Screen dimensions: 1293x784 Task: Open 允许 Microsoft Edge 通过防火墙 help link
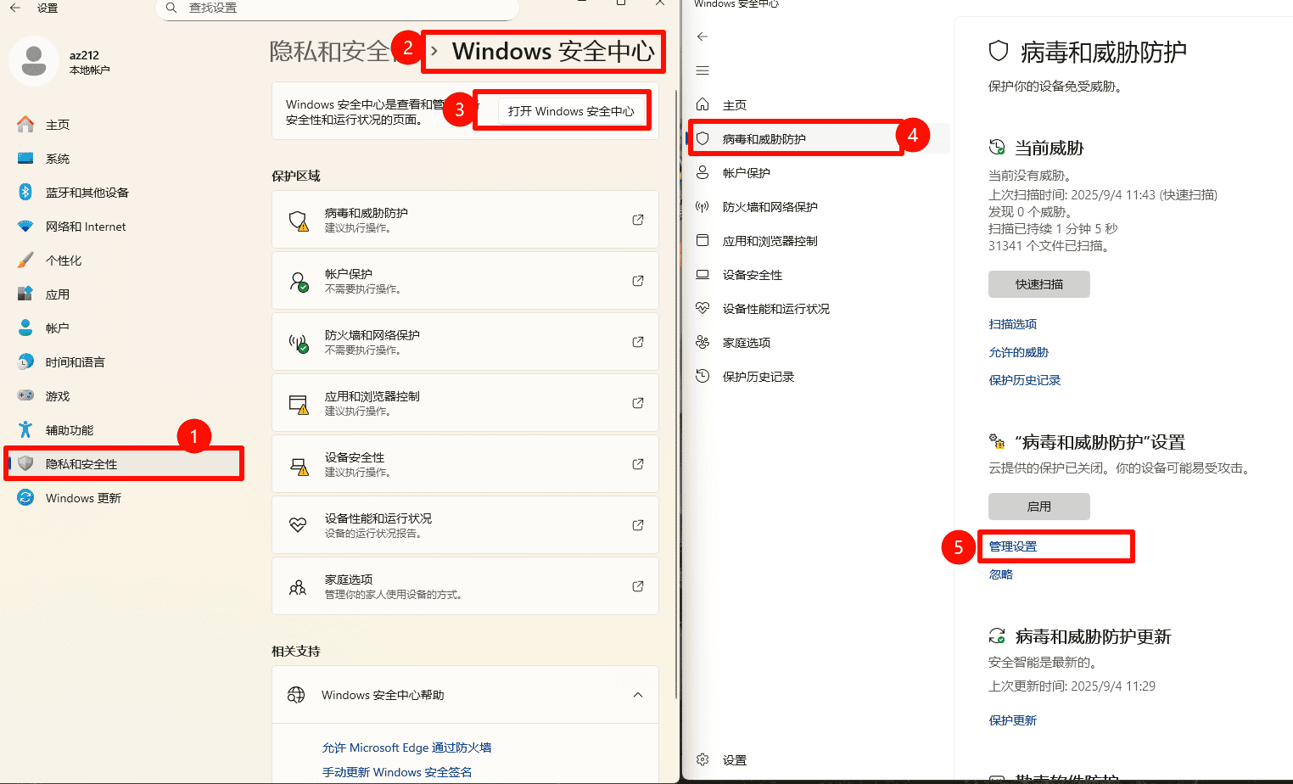(x=407, y=748)
